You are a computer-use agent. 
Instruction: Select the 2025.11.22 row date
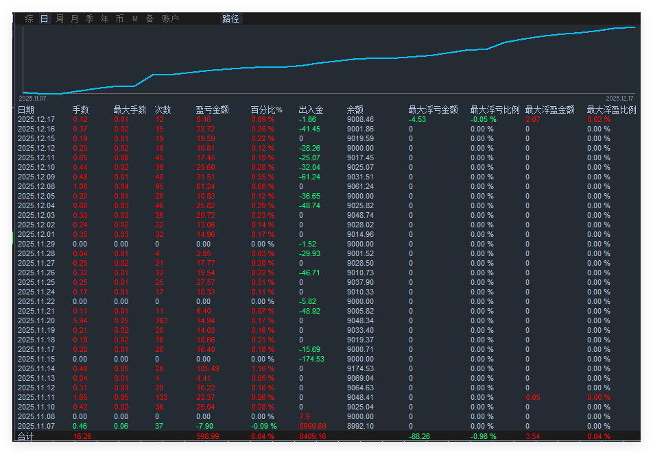pos(36,301)
